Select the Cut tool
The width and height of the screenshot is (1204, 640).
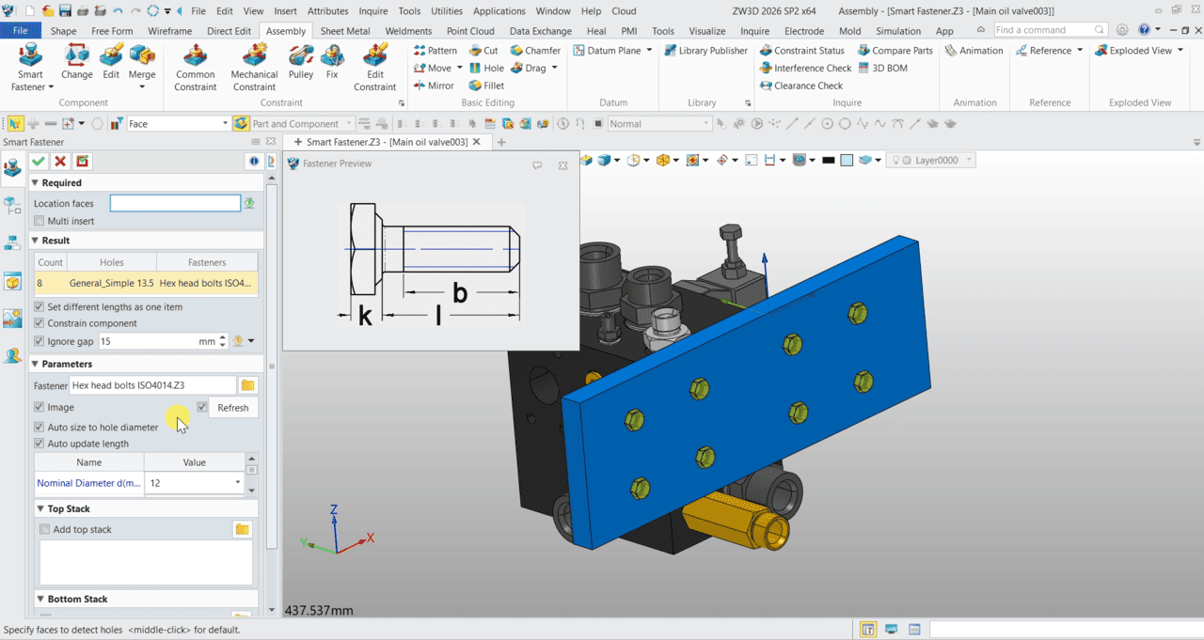tap(483, 51)
